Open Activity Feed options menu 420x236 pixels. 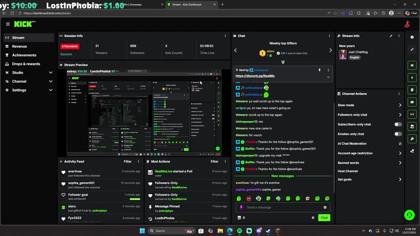138,162
